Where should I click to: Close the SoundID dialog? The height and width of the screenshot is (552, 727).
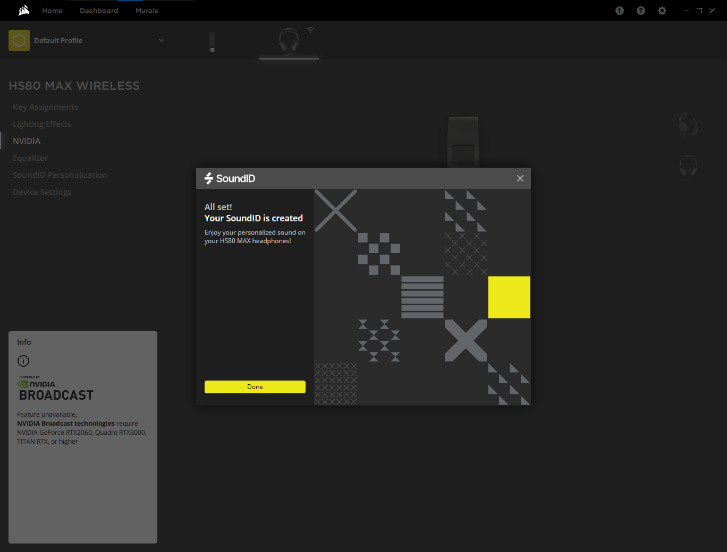pyautogui.click(x=520, y=178)
